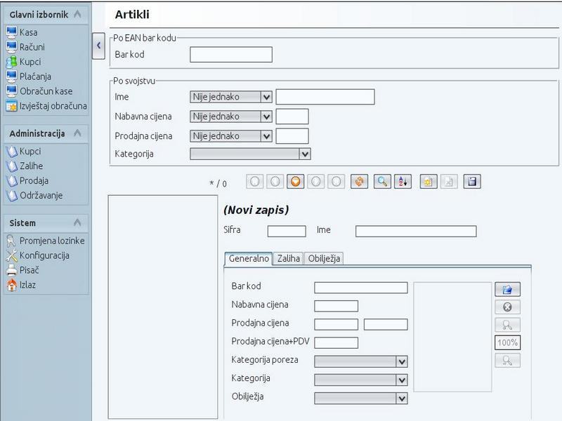Expand the Kategorija filter dropdown

pos(305,154)
